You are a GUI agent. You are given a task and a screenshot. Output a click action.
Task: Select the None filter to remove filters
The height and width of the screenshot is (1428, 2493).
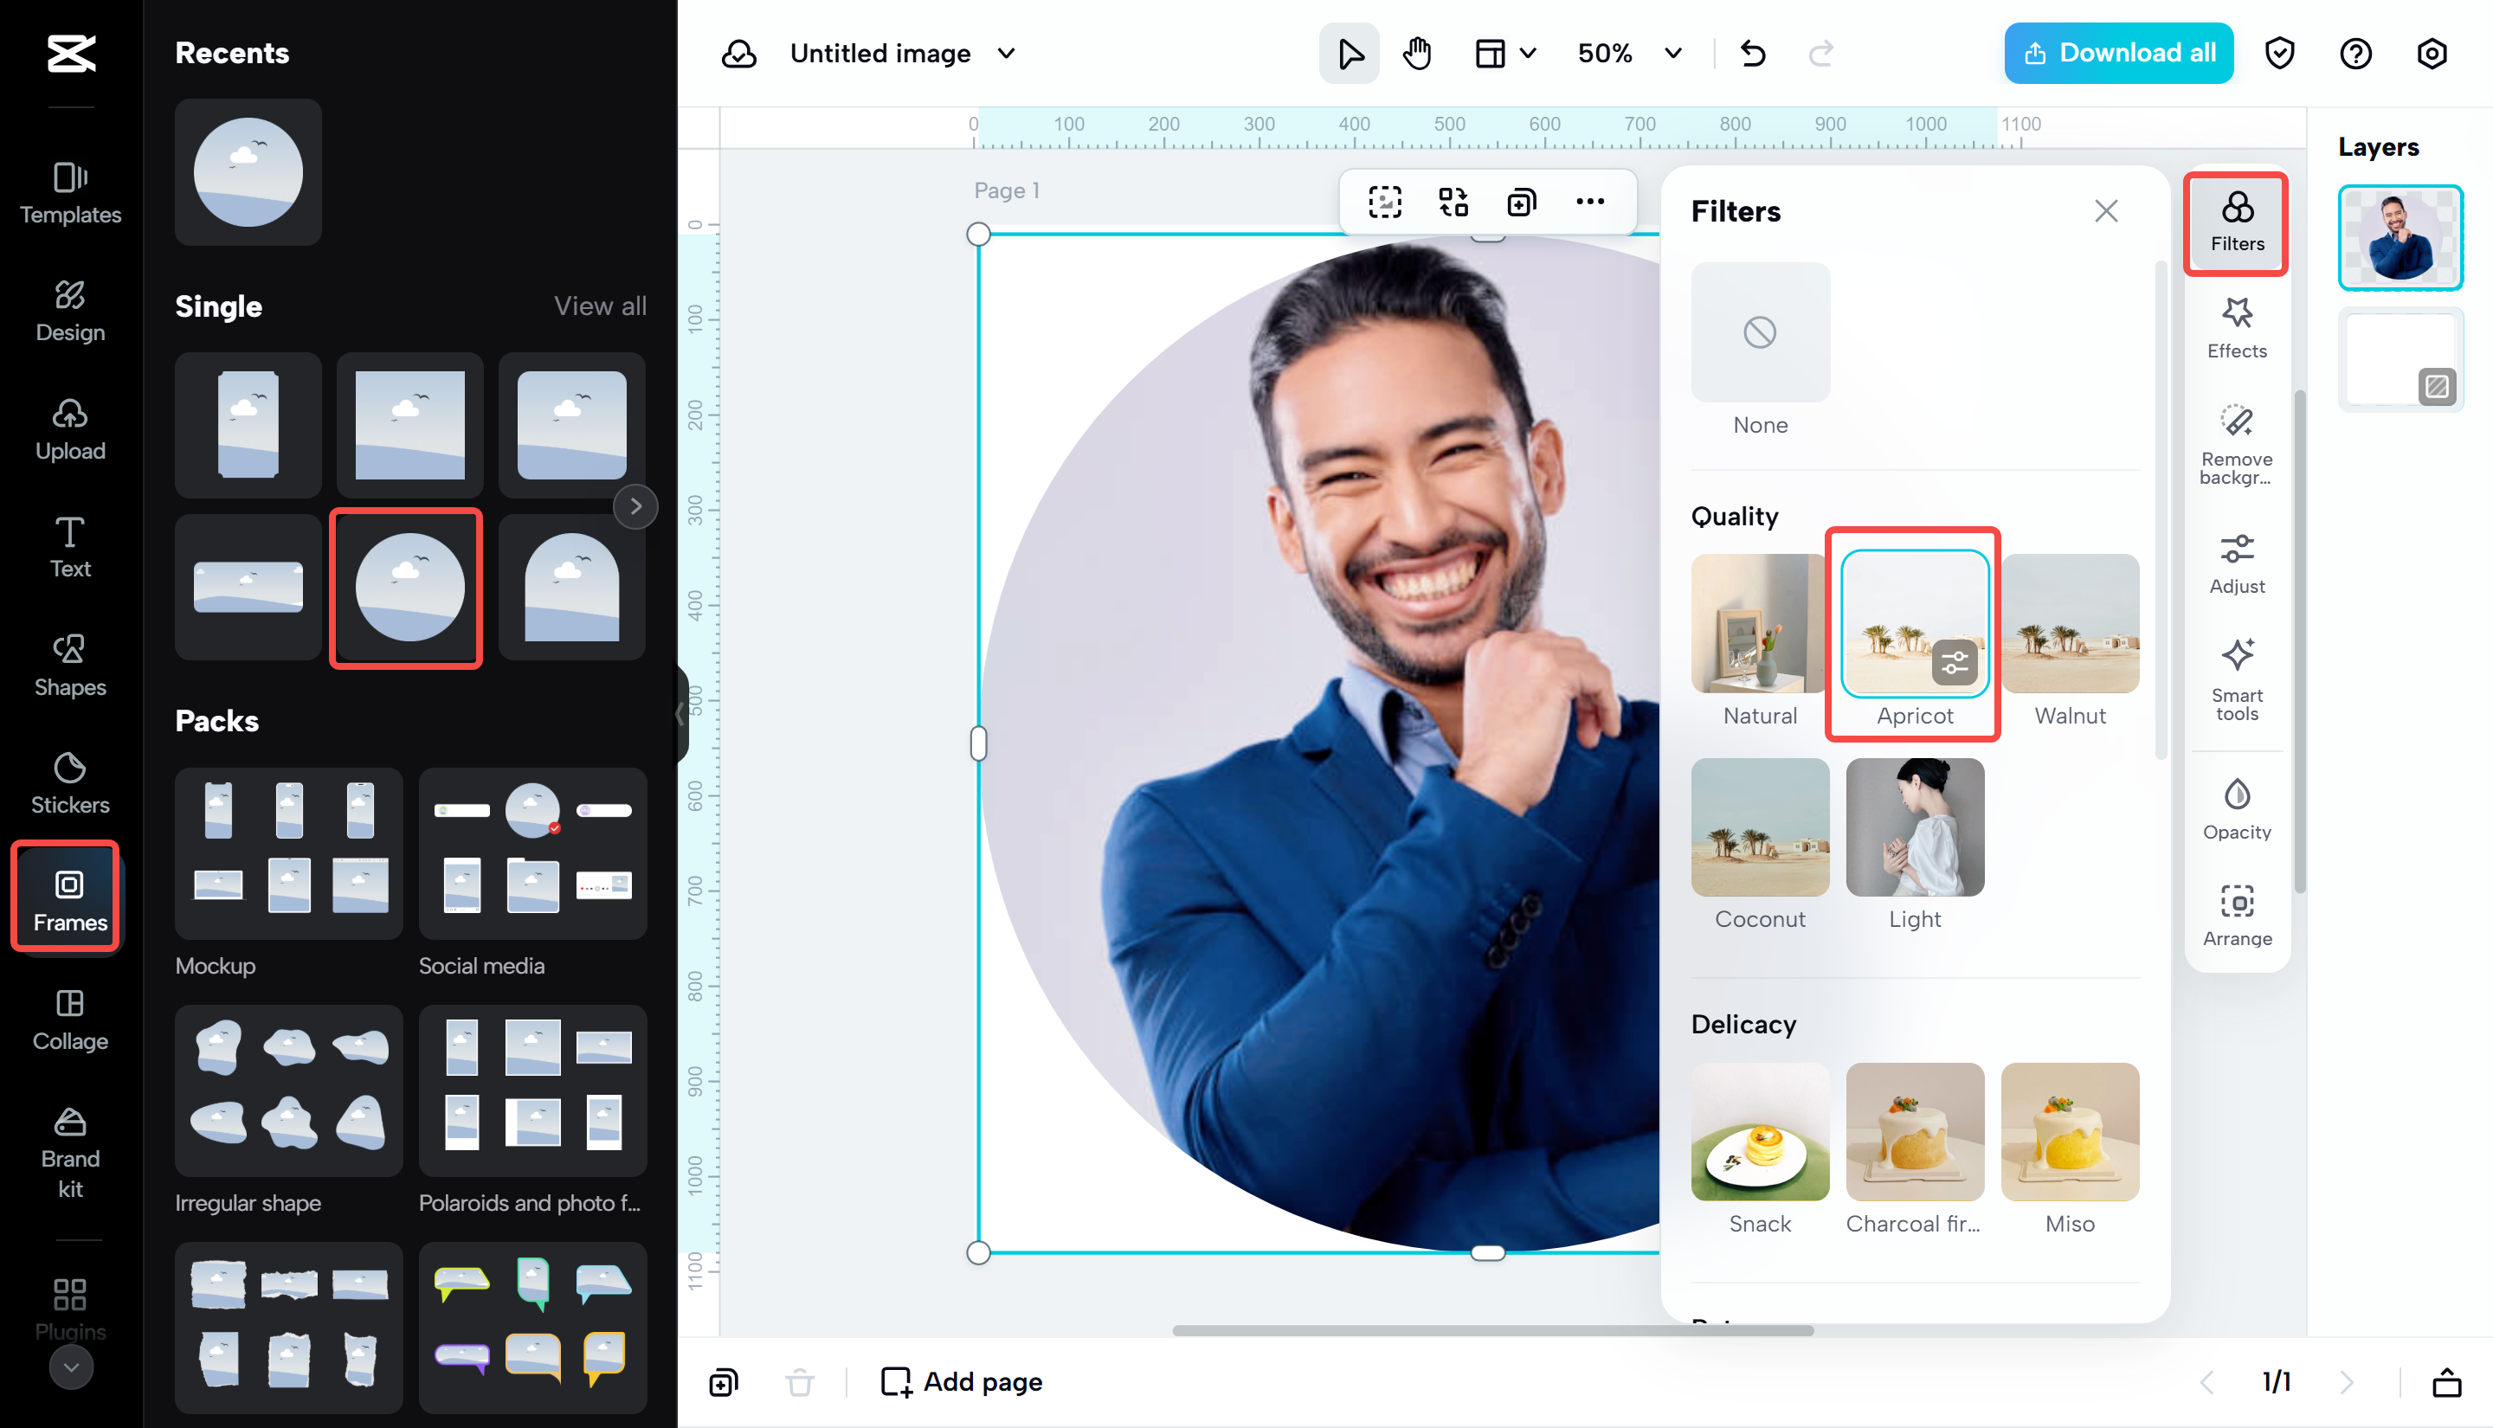point(1760,333)
